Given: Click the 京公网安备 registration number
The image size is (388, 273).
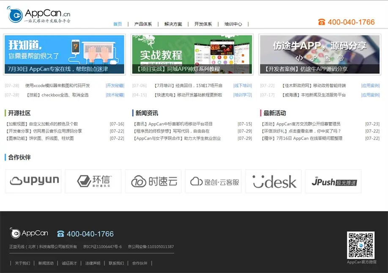Looking at the screenshot, I should pos(151,246).
